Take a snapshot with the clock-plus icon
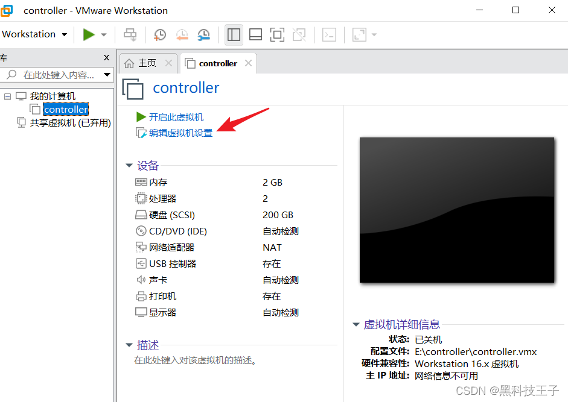 click(160, 35)
